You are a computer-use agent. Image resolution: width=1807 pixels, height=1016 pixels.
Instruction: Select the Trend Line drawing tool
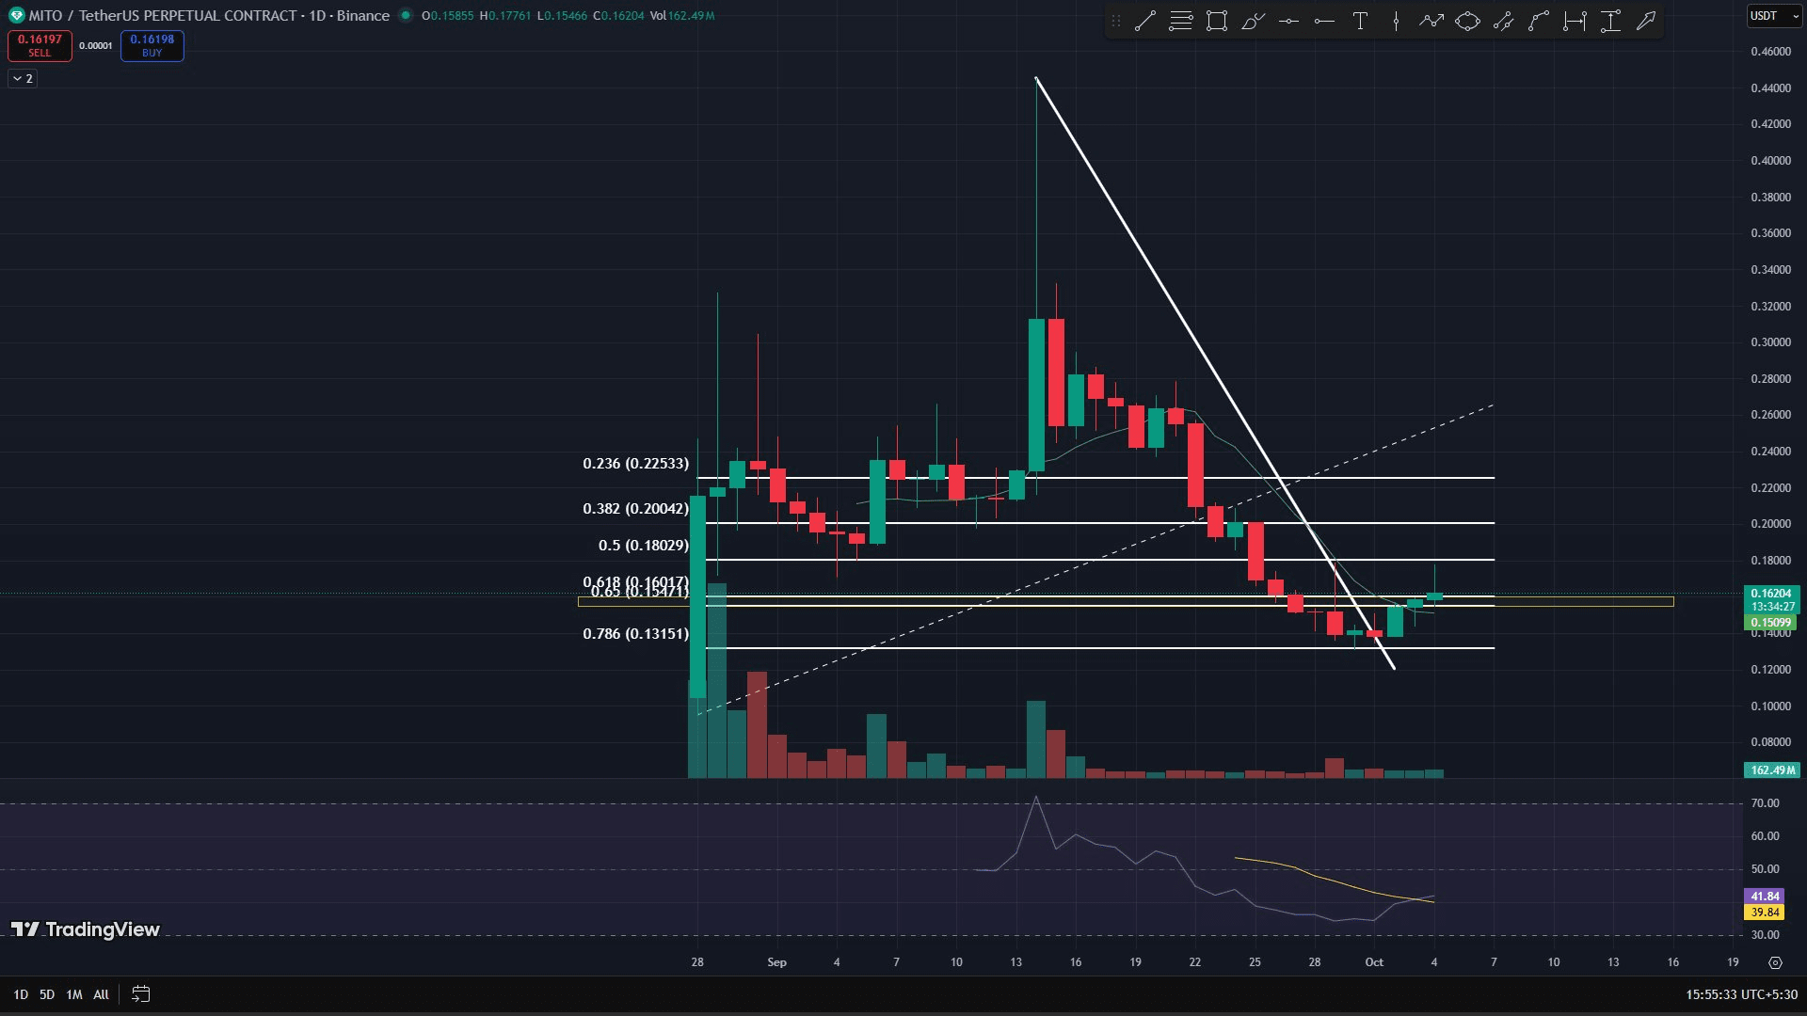(x=1144, y=21)
